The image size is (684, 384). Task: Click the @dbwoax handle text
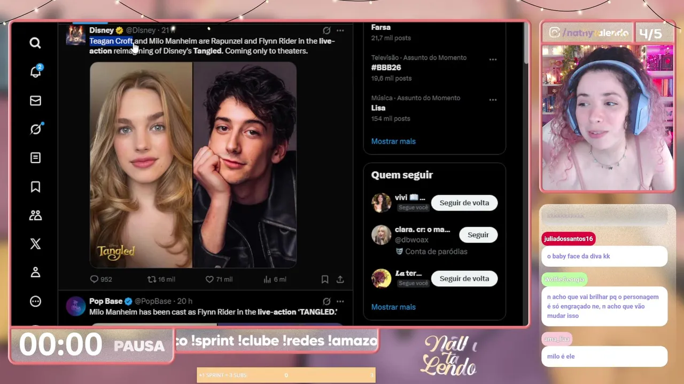pos(411,240)
